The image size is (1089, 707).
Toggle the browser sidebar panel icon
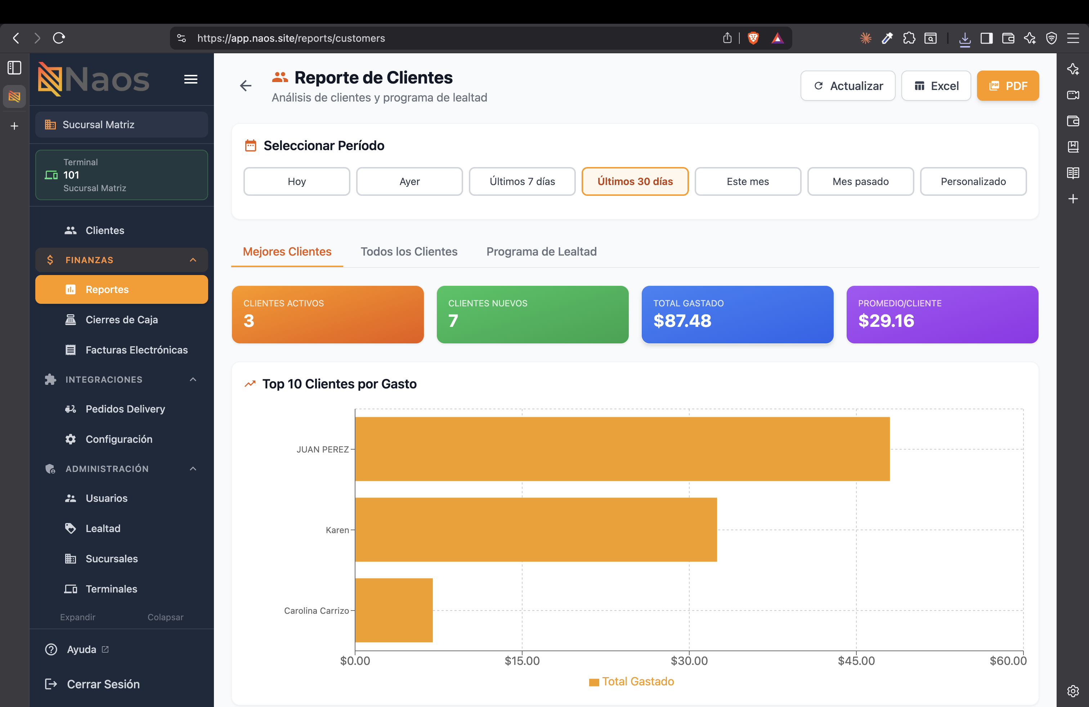986,38
